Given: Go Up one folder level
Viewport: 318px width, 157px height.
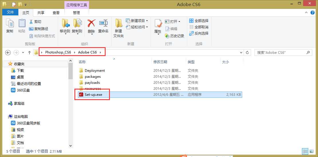Looking at the screenshot, I should coord(29,53).
